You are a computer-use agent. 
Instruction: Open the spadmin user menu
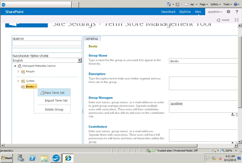coord(215,12)
